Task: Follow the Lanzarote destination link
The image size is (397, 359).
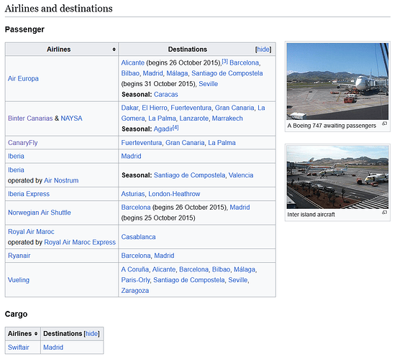Action: (x=194, y=118)
